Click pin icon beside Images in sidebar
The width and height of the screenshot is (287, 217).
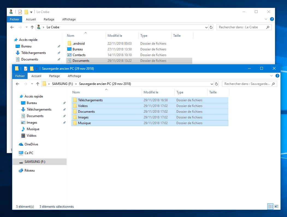coord(64,123)
